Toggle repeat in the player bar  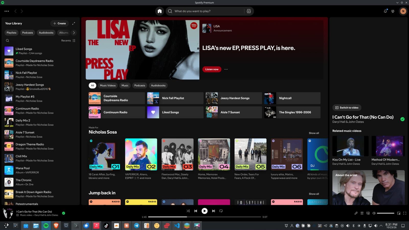coord(221,211)
